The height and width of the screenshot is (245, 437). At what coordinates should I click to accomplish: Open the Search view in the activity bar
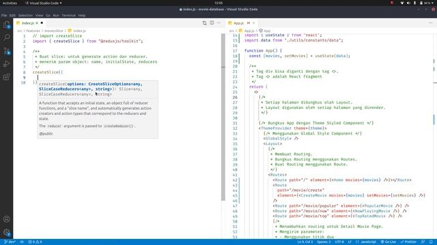coord(6,37)
